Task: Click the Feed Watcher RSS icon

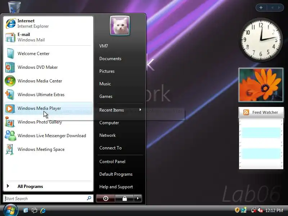Action: coord(246,112)
